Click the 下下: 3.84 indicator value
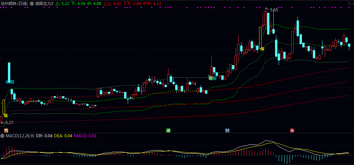Viewport: 354px width, 165px height. tap(132, 4)
